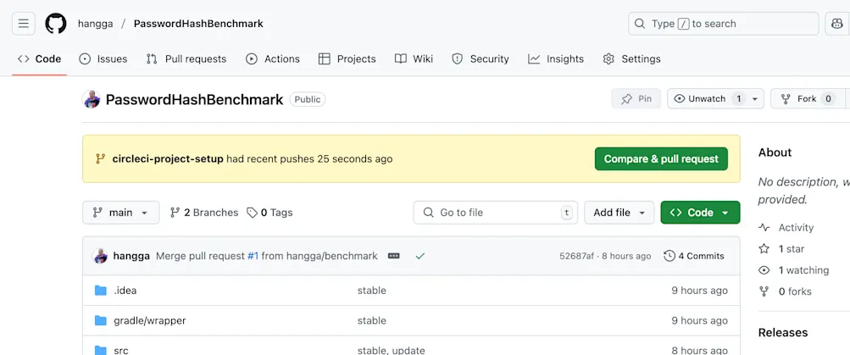Click Compare & pull request
The height and width of the screenshot is (355, 850).
click(x=661, y=158)
